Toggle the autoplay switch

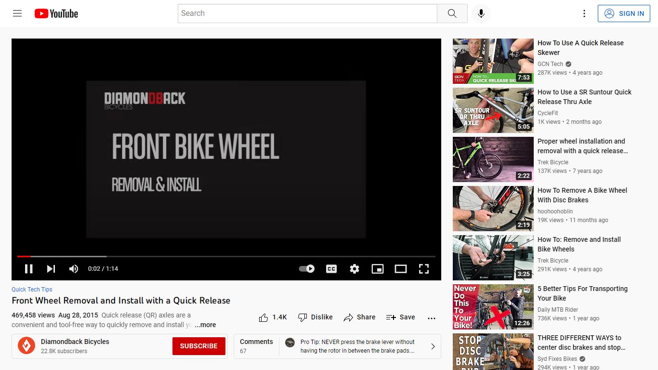307,269
